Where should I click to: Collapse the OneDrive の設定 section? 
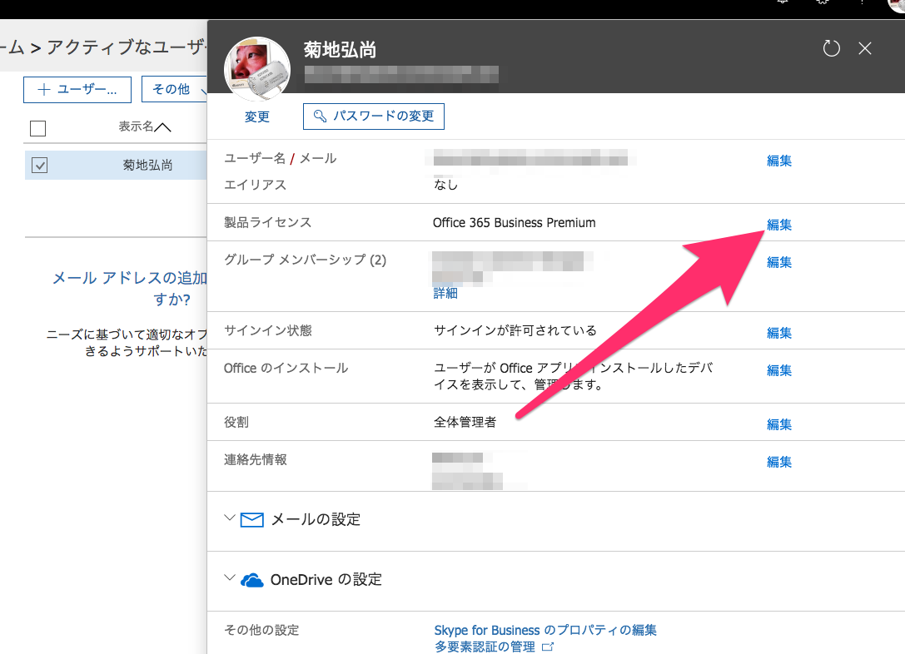pos(228,578)
